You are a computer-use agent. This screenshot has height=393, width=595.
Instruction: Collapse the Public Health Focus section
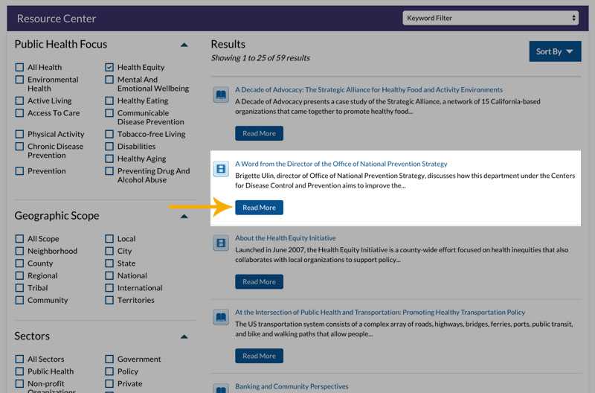[184, 45]
